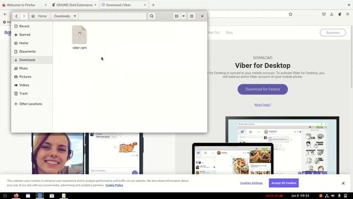
Task: Open Pictures in the Files sidebar
Action: pos(32,76)
